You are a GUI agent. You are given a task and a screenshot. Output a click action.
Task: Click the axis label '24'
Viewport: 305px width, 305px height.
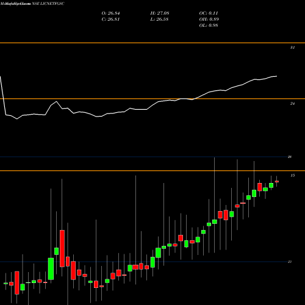click(x=292, y=104)
